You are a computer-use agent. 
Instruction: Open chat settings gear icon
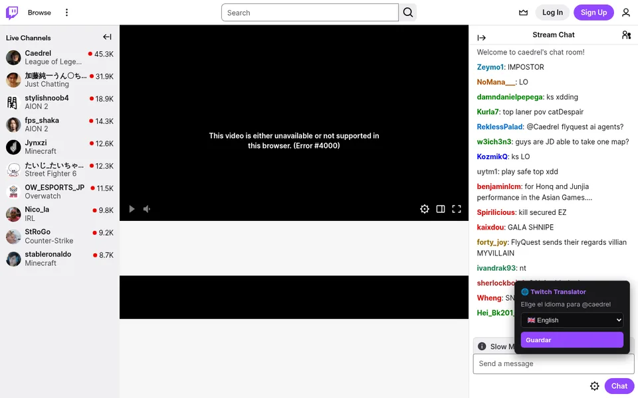tap(594, 386)
